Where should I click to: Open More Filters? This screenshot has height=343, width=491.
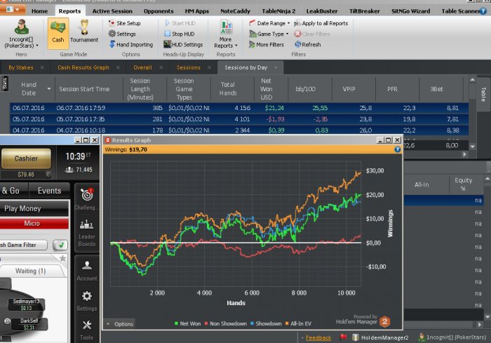coord(267,44)
